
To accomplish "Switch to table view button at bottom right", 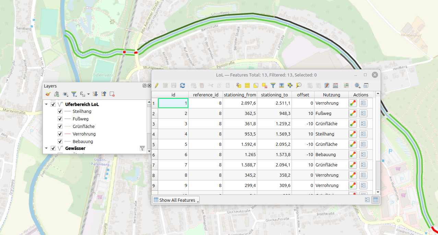I will point(376,200).
